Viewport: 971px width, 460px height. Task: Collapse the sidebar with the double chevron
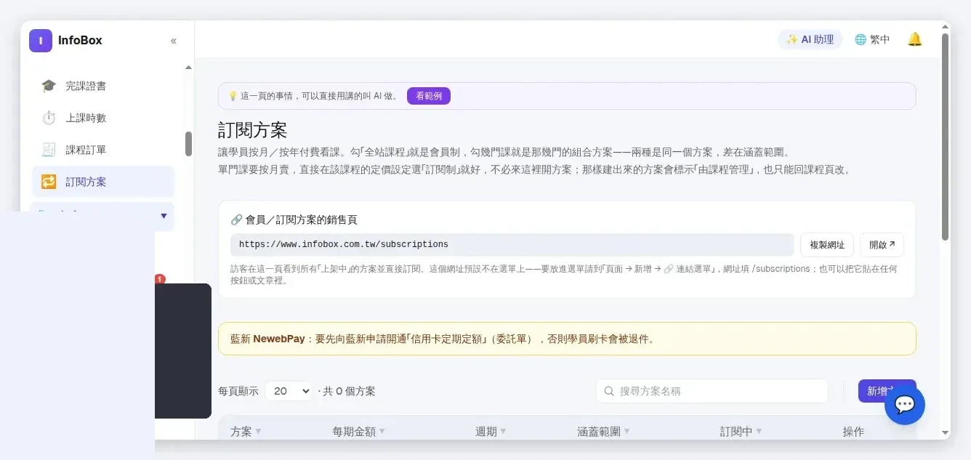click(x=174, y=41)
